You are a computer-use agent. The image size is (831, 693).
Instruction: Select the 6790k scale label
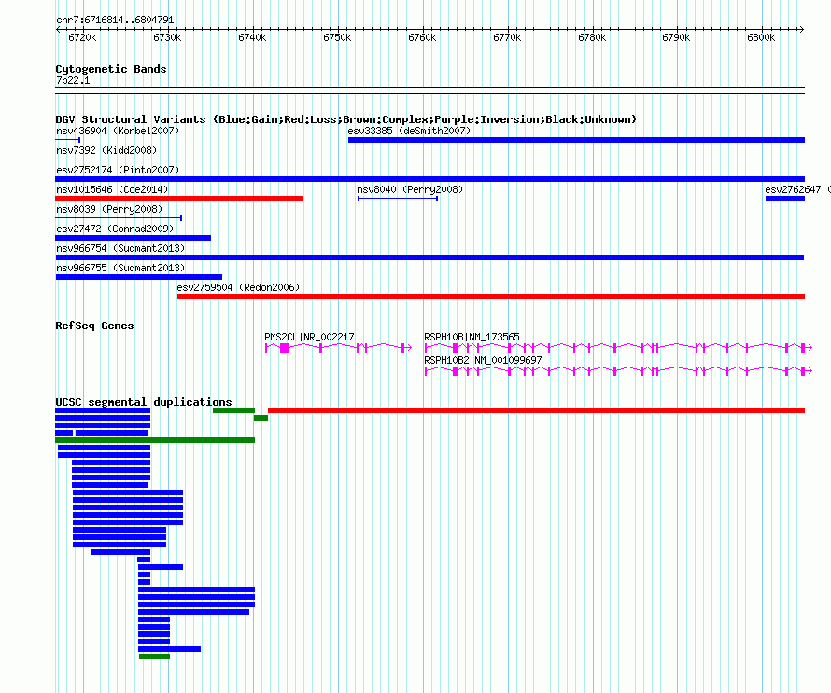(676, 37)
